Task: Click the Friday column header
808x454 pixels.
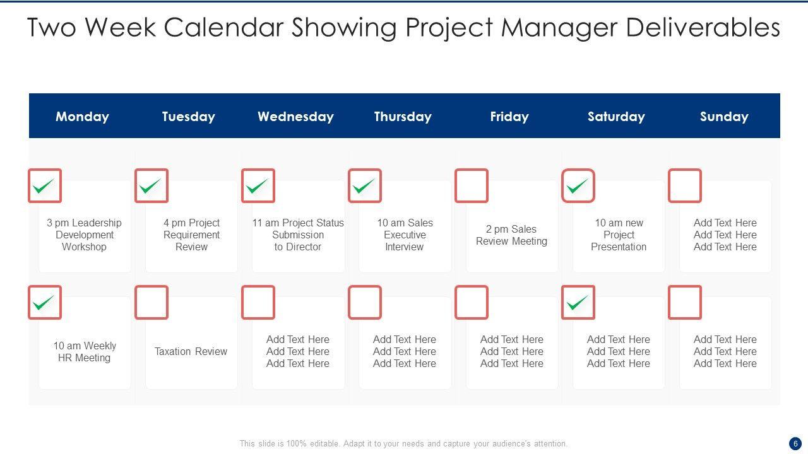Action: point(509,117)
